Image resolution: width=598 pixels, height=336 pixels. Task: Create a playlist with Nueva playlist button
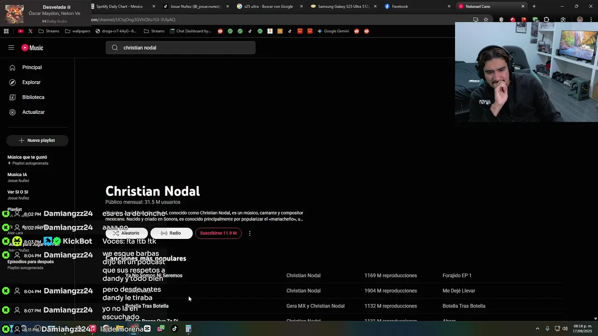(x=37, y=140)
